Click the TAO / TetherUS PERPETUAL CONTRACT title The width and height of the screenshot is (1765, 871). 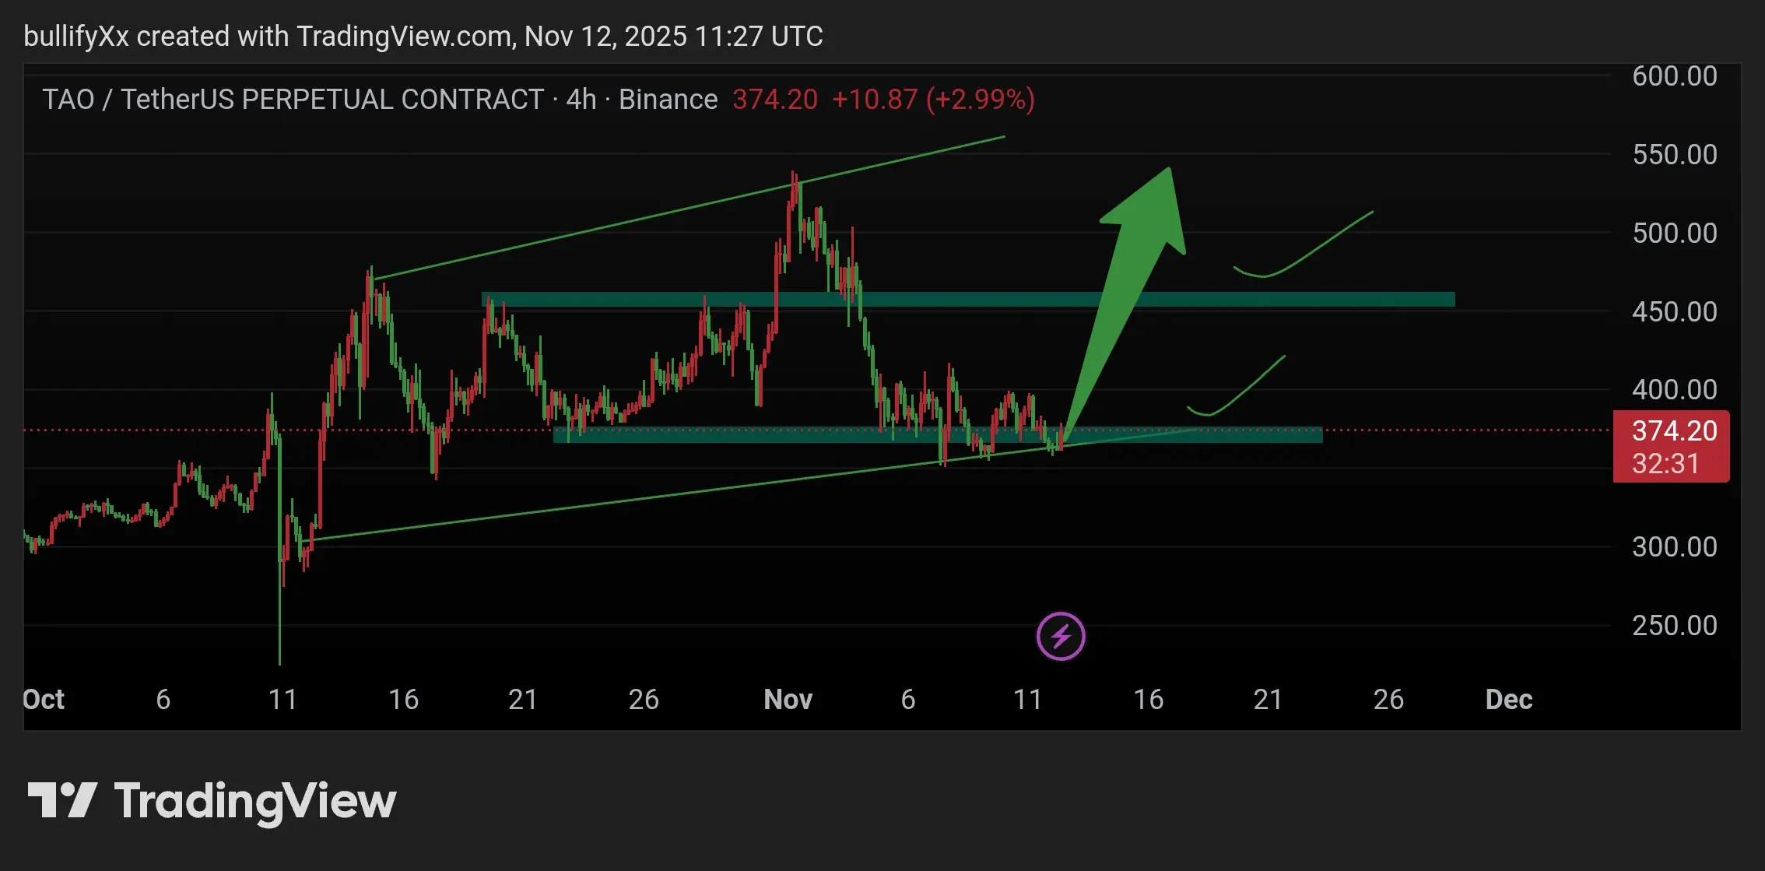point(293,100)
